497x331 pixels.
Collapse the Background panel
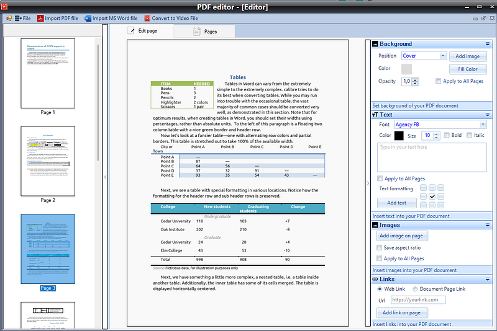tap(488, 44)
